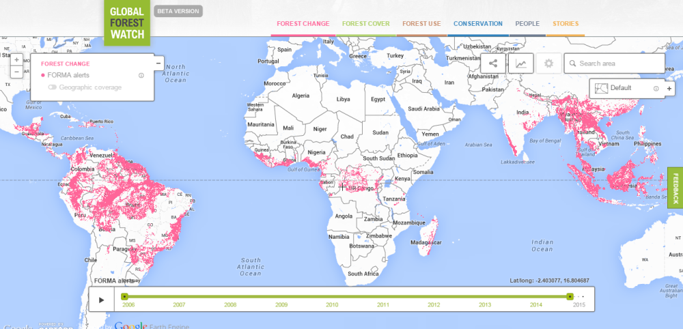Click the Nigeria label on the map
This screenshot has height=329, width=683.
(x=317, y=152)
